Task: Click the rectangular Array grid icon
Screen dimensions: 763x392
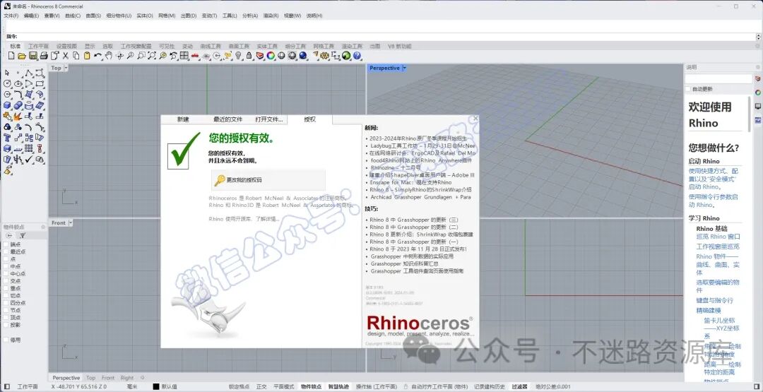Action: [29, 148]
